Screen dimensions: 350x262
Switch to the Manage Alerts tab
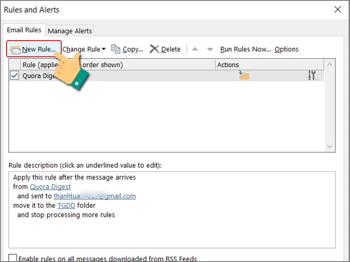click(x=70, y=31)
